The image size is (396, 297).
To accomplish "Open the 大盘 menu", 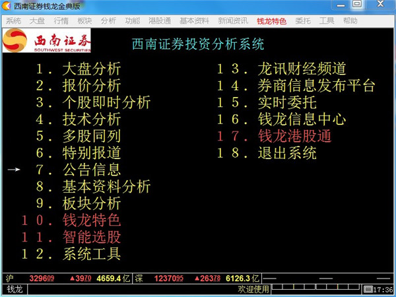I will tap(37, 20).
